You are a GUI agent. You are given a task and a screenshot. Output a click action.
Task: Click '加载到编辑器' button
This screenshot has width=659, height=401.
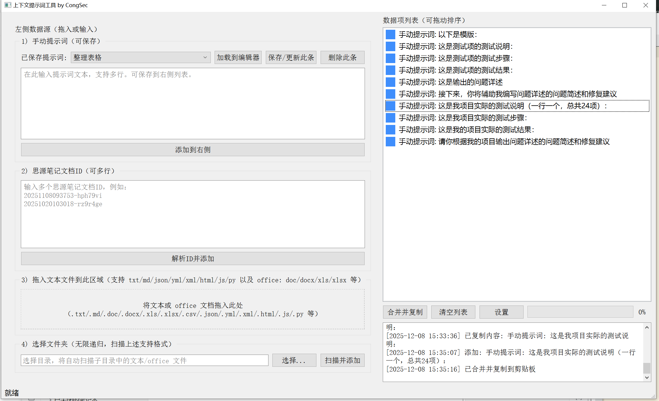tap(238, 57)
